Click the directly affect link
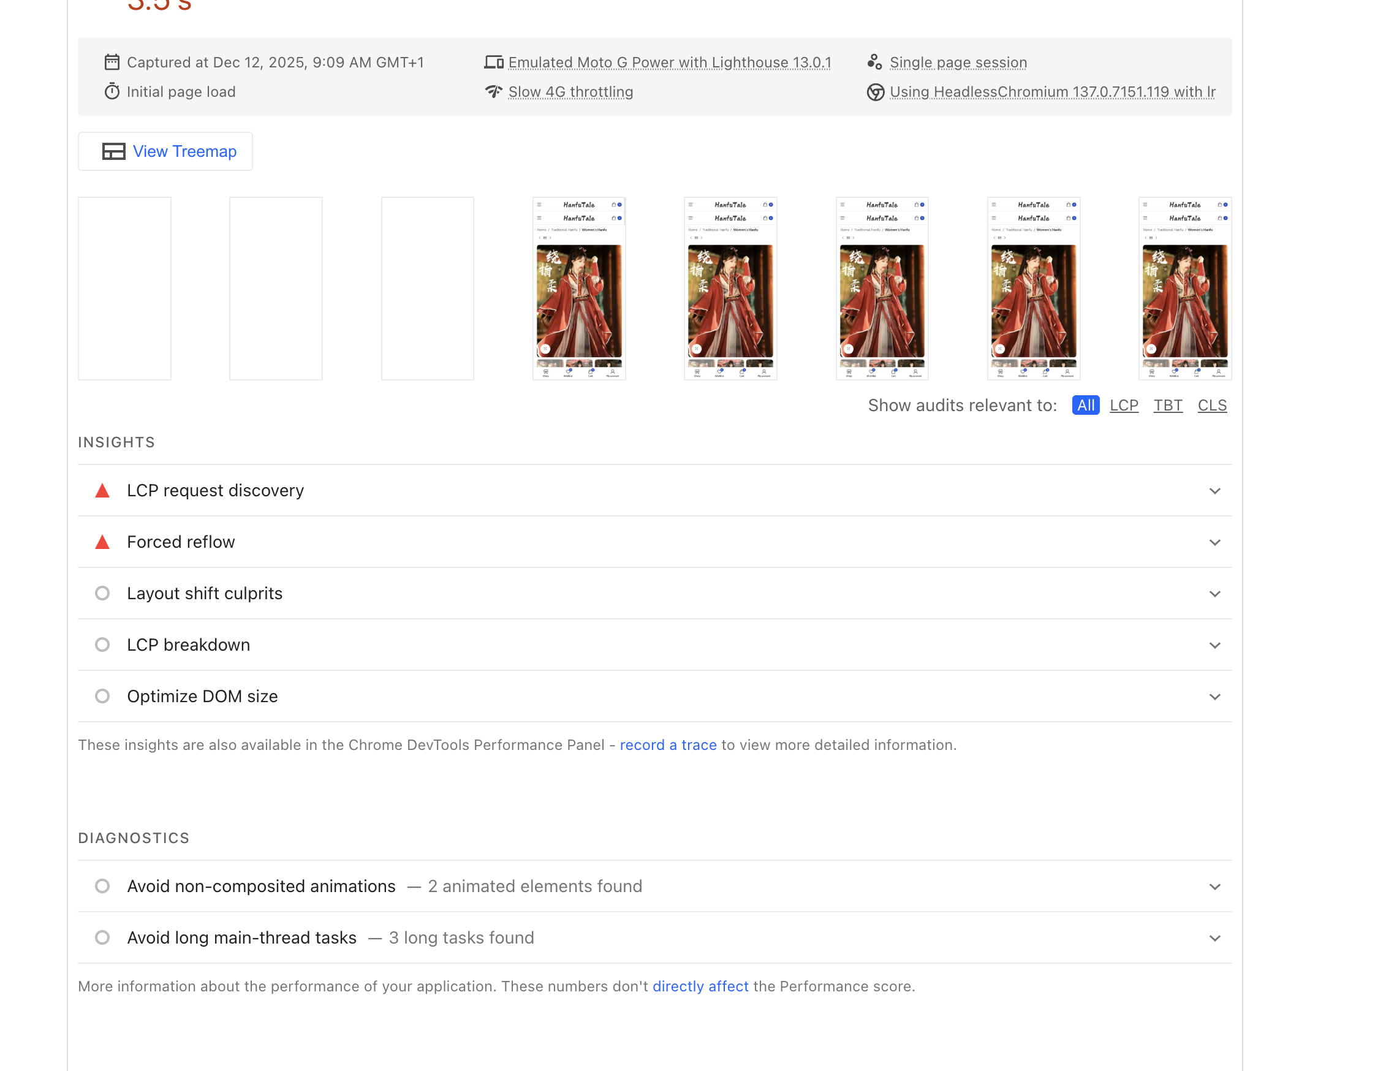The width and height of the screenshot is (1386, 1071). pos(700,986)
